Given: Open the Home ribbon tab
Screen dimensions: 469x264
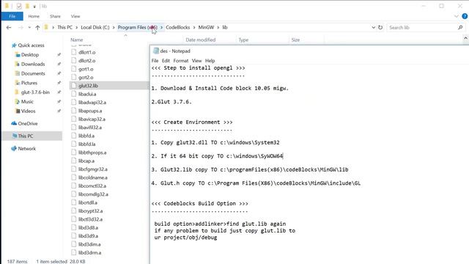Looking at the screenshot, I should tap(34, 16).
